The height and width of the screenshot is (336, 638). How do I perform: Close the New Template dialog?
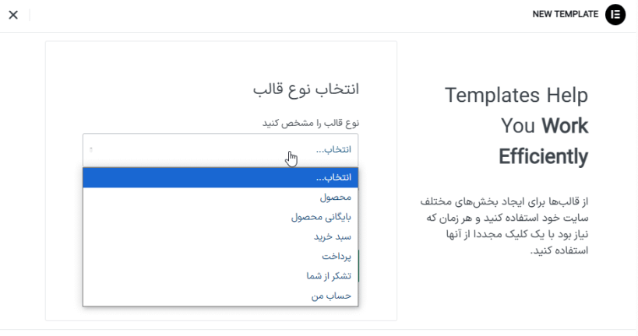(x=13, y=15)
